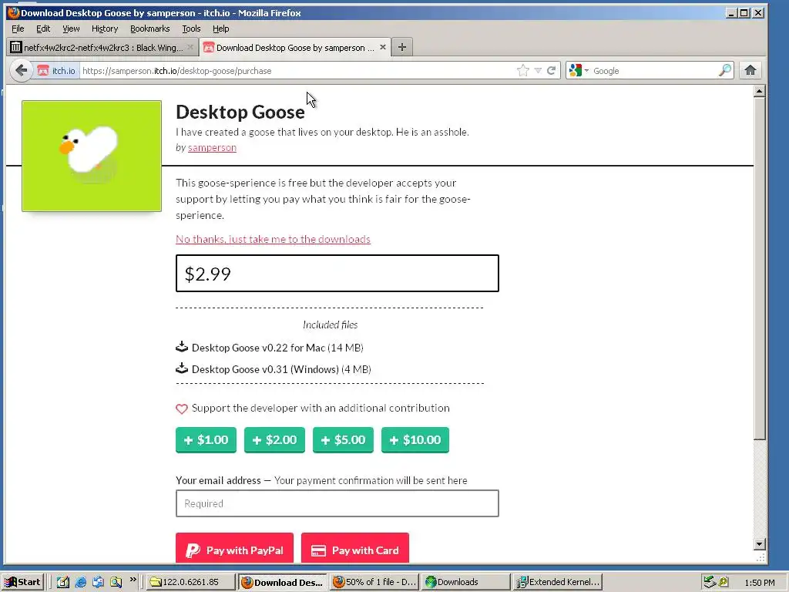The image size is (789, 592).
Task: Click the page scrollbar down arrow
Action: point(760,544)
